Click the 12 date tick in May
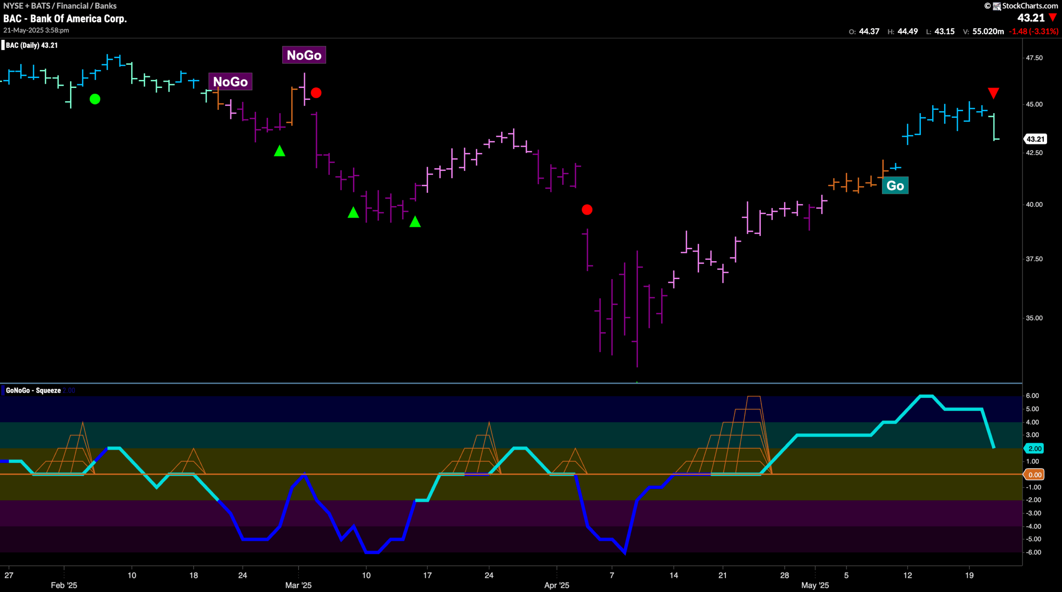The width and height of the screenshot is (1062, 592). [x=908, y=575]
